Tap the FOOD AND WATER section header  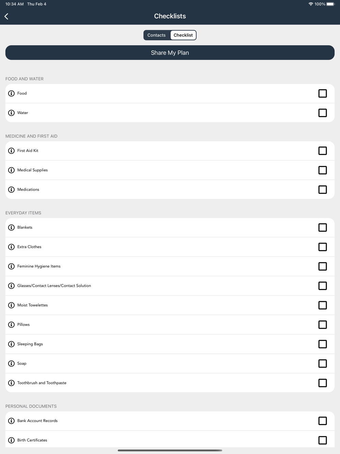pyautogui.click(x=24, y=79)
